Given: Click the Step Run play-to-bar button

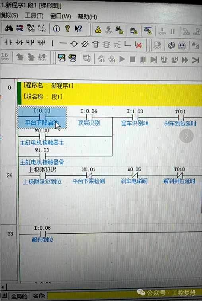Looking at the screenshot, I should [x=153, y=60].
